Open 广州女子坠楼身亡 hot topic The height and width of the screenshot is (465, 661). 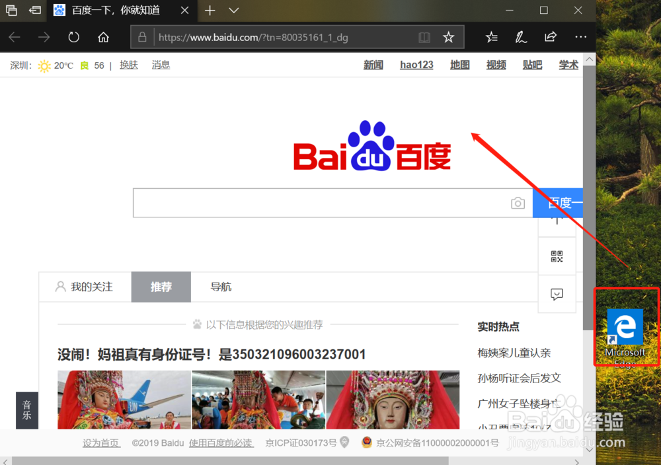point(519,404)
